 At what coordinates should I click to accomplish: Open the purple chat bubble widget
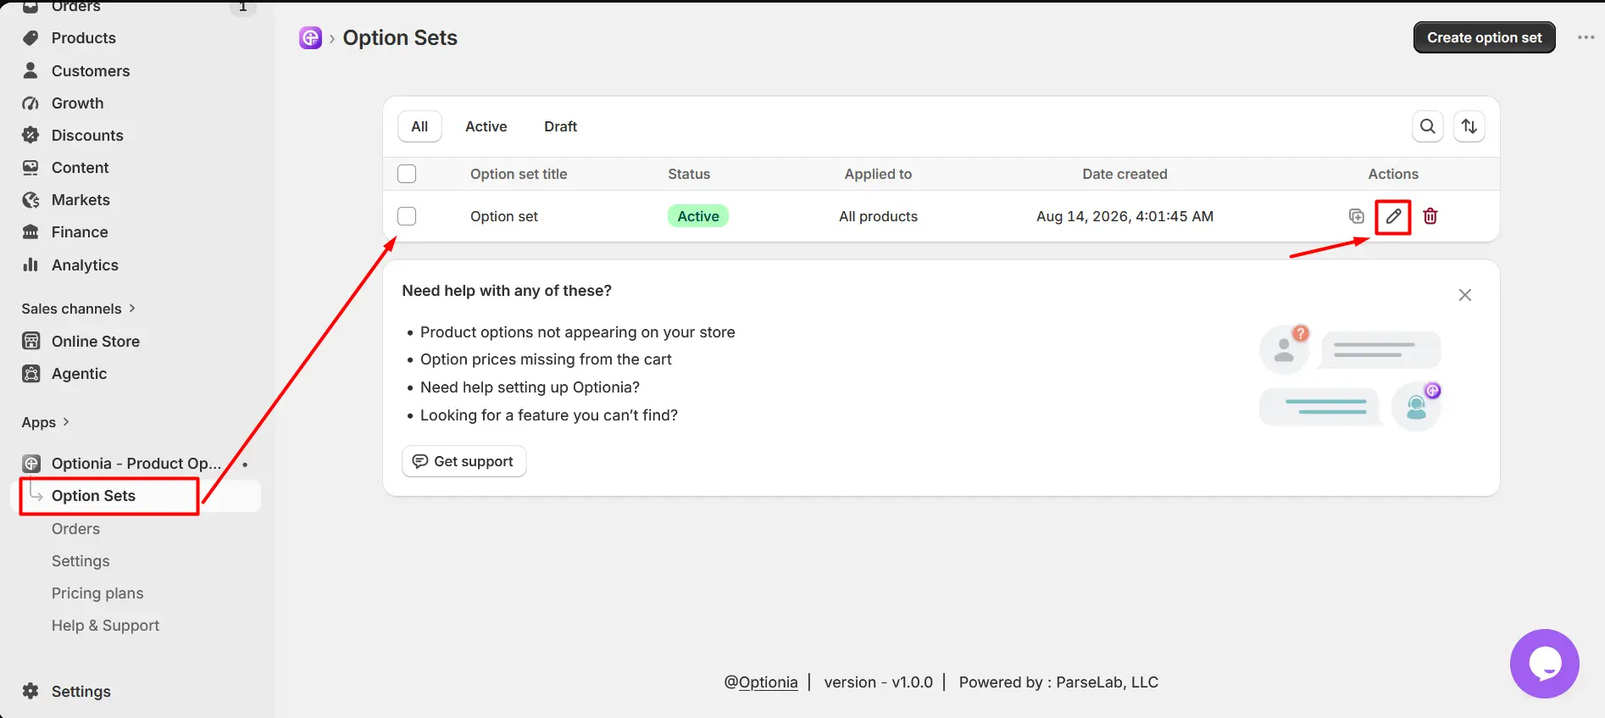click(1544, 664)
